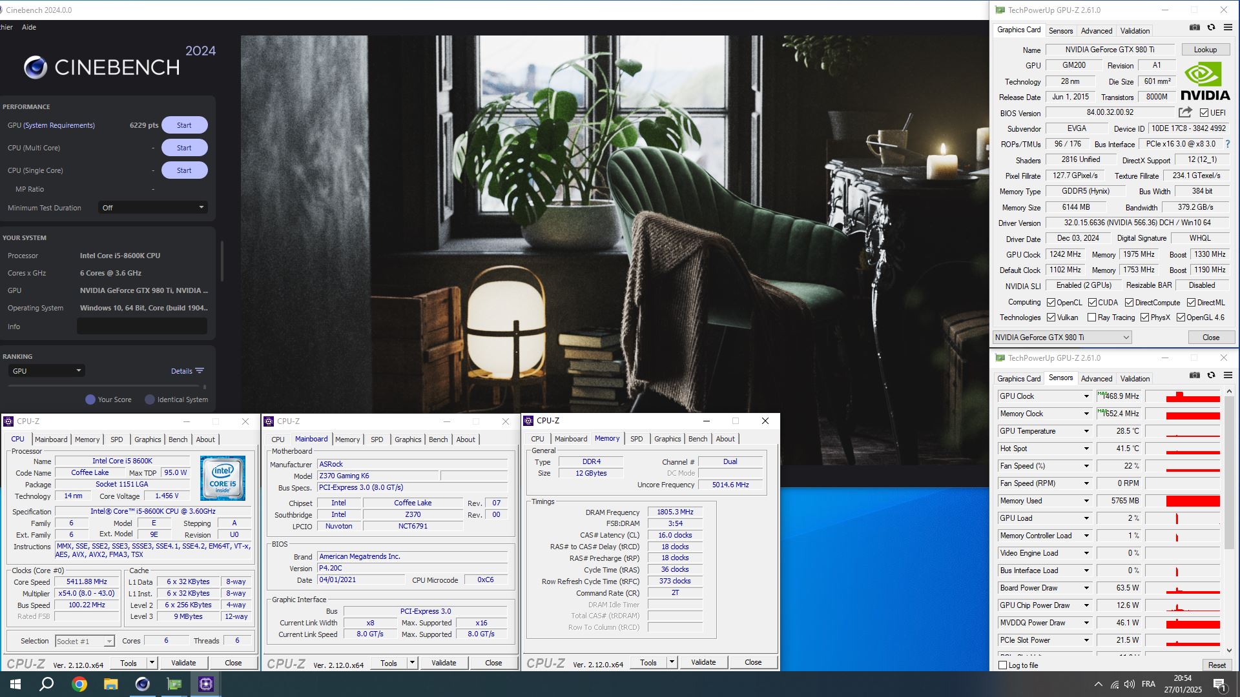Open the notification center icon
1240x697 pixels.
(1220, 685)
